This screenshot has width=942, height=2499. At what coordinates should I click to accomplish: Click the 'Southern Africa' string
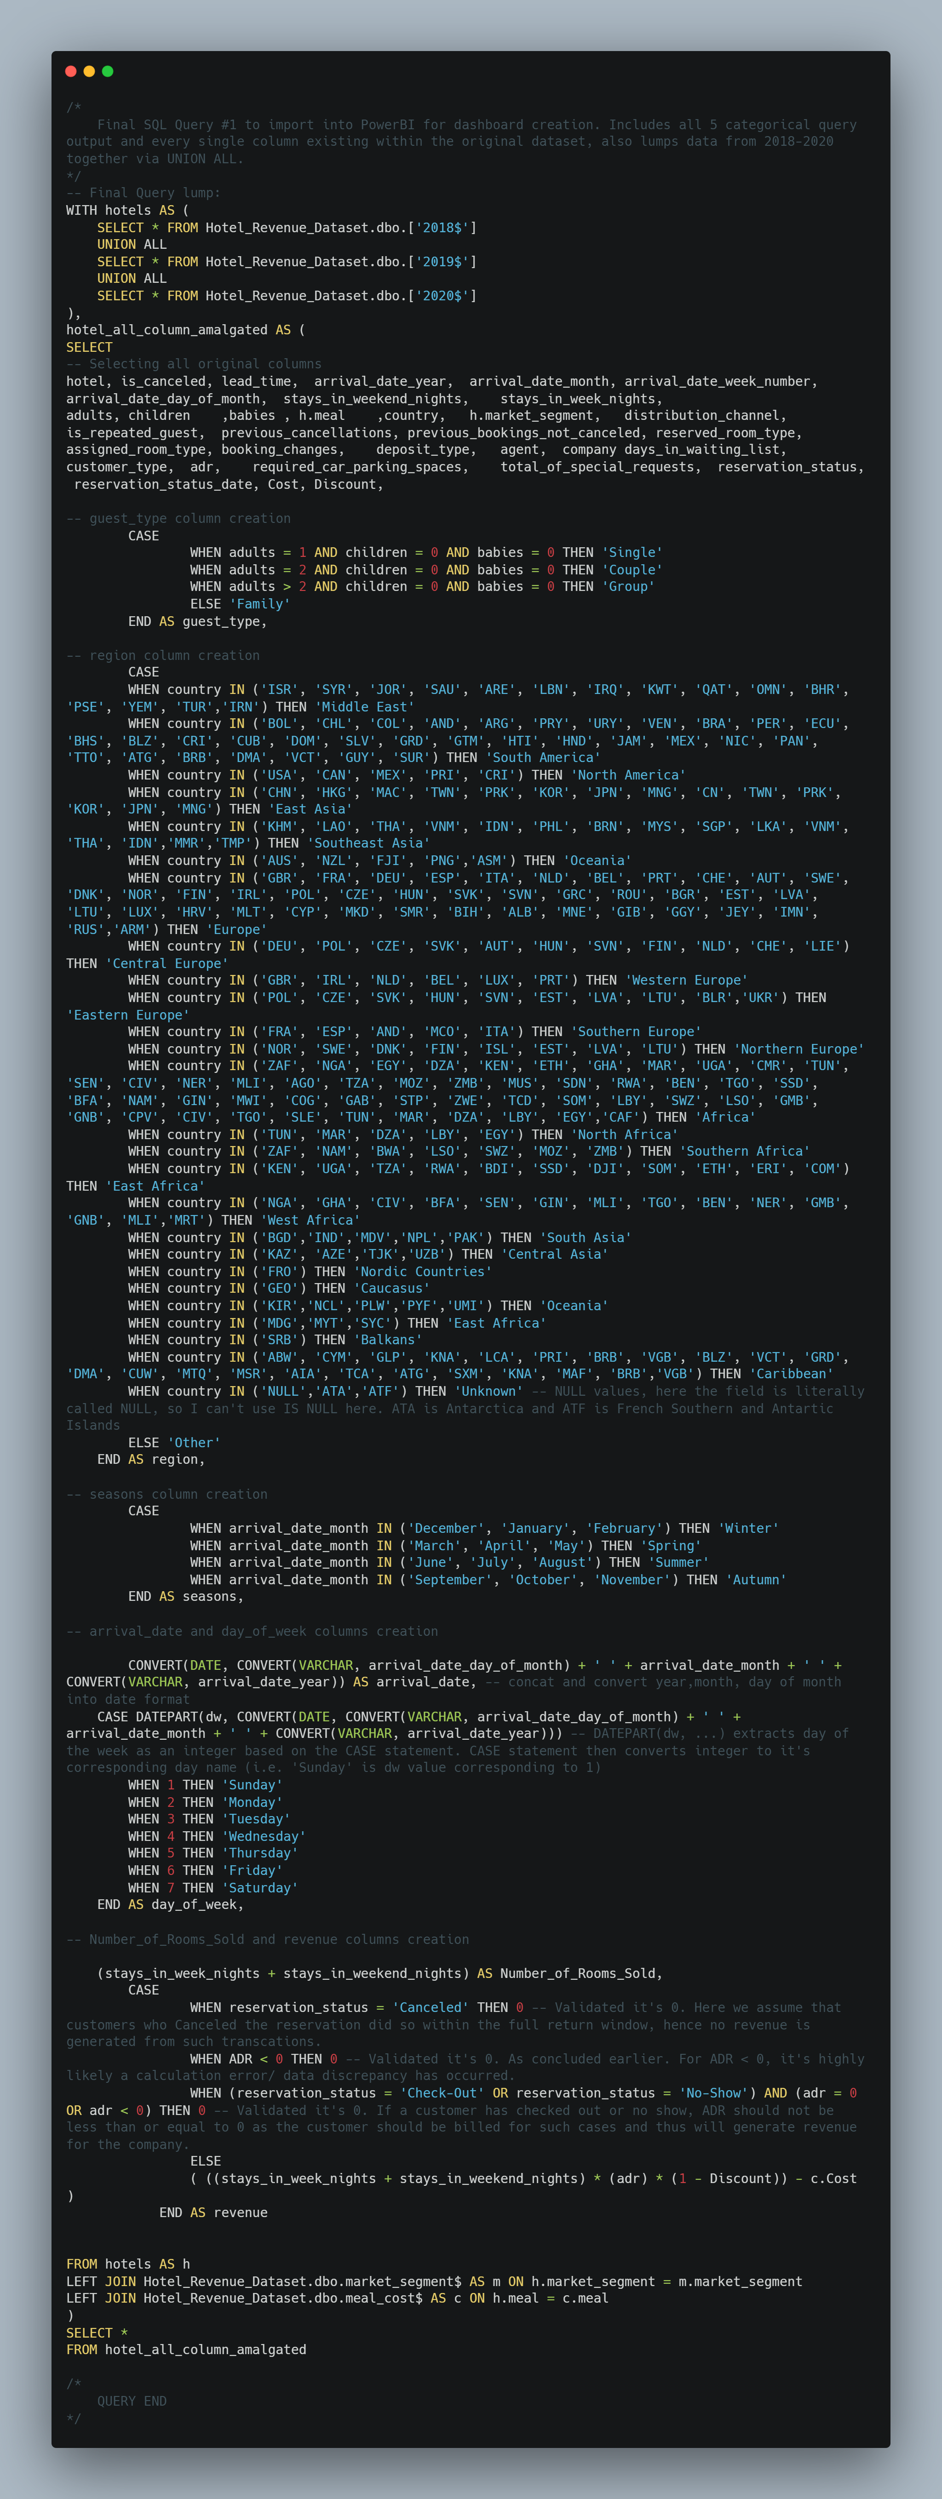point(745,1152)
